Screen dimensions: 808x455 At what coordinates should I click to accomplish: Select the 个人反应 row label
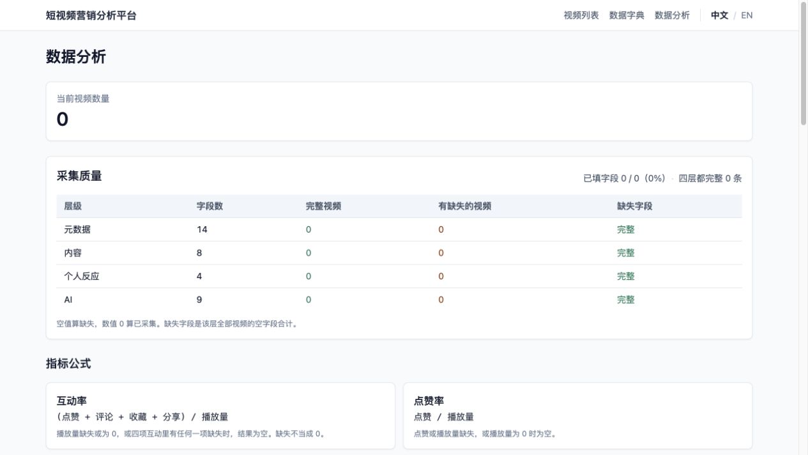[x=82, y=276]
